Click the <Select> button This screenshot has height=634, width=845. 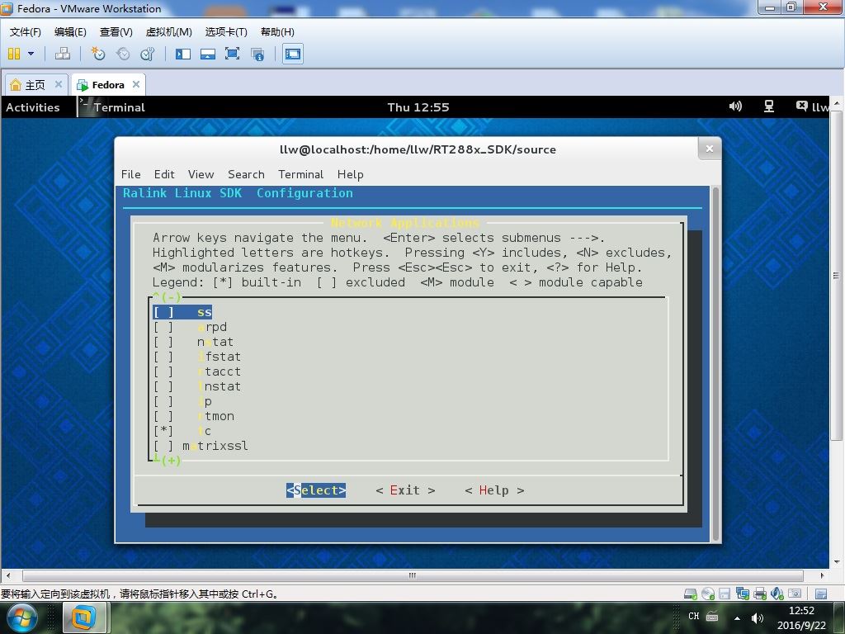click(316, 490)
